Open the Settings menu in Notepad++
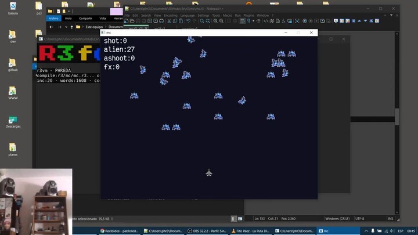 203,16
